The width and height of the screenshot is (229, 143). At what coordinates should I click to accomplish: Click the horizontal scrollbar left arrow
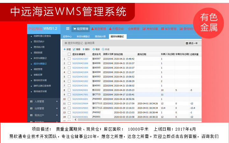75,120
